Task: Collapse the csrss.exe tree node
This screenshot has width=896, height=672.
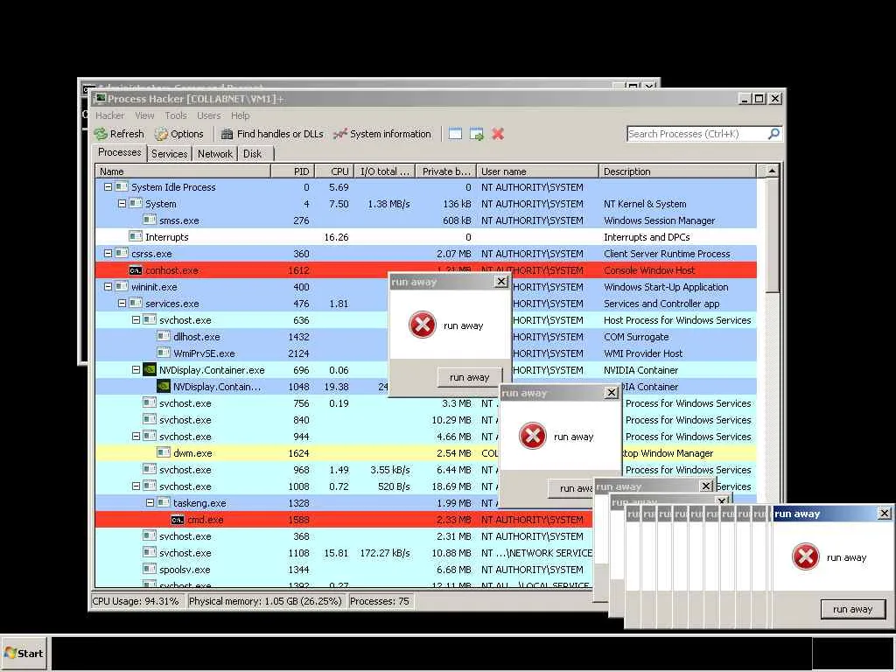Action: click(x=108, y=253)
